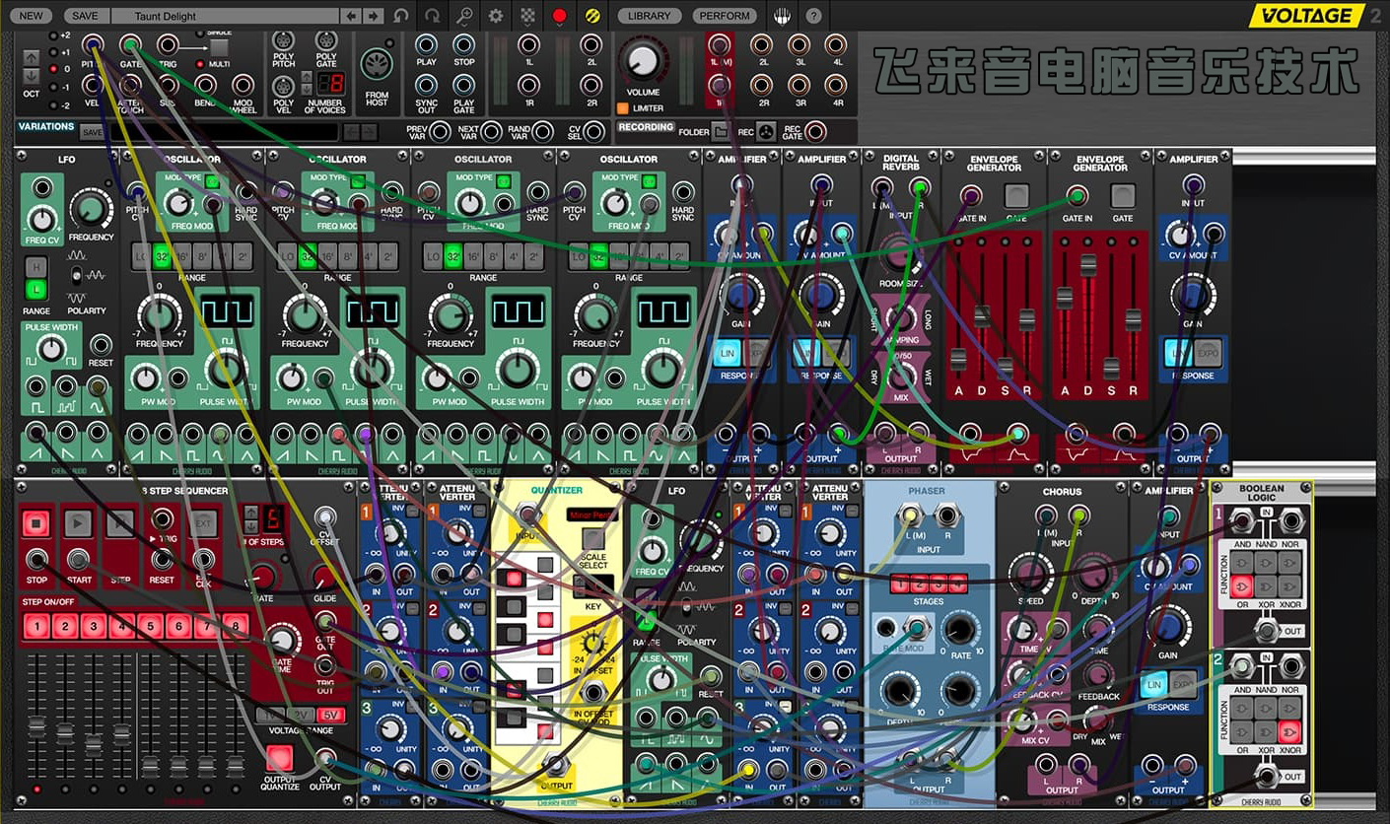
Task: Click the recording Folder icon
Action: click(x=722, y=131)
